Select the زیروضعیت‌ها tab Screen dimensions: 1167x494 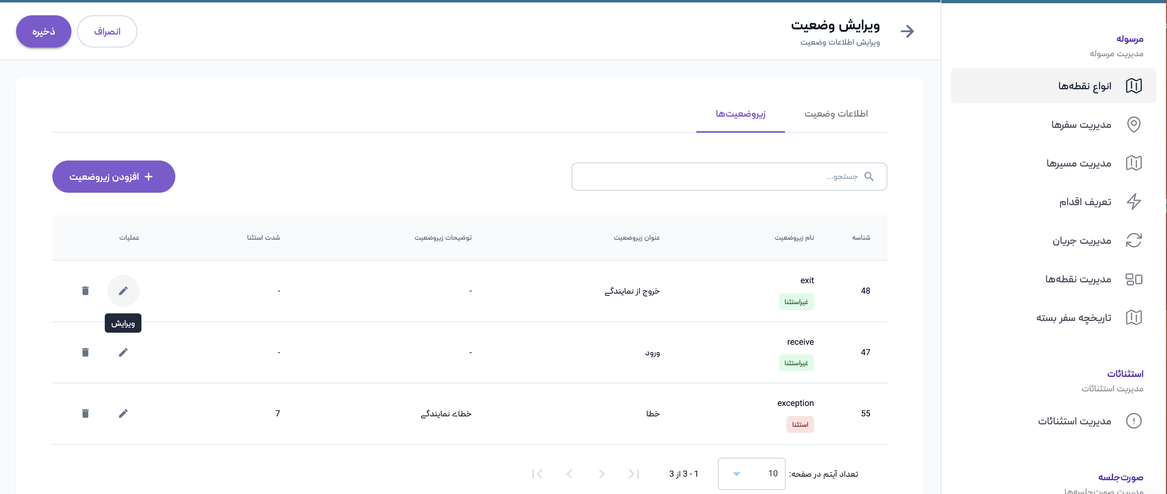[x=740, y=113]
